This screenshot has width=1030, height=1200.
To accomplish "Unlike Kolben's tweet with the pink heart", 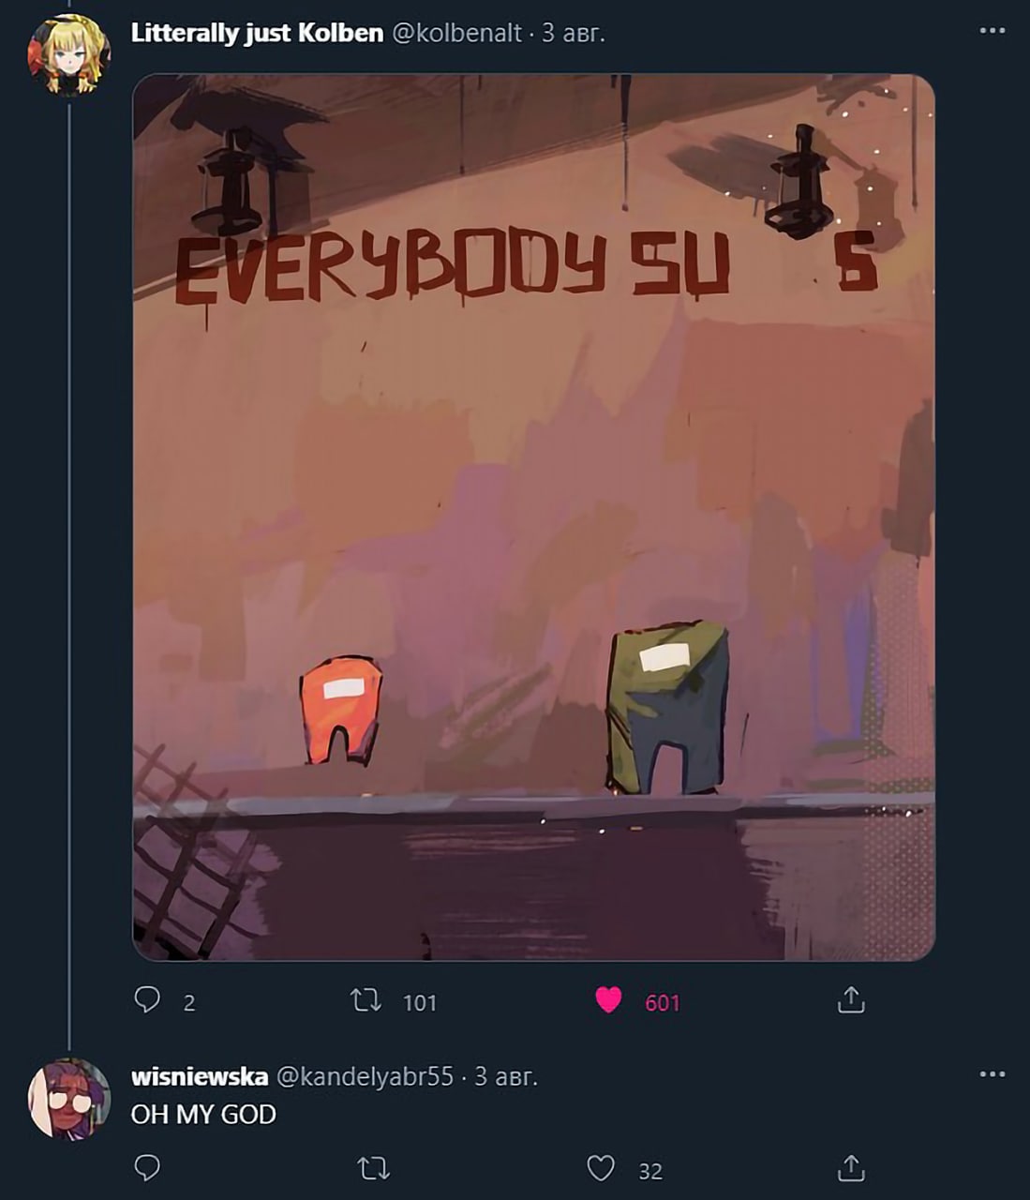I will click(609, 1001).
